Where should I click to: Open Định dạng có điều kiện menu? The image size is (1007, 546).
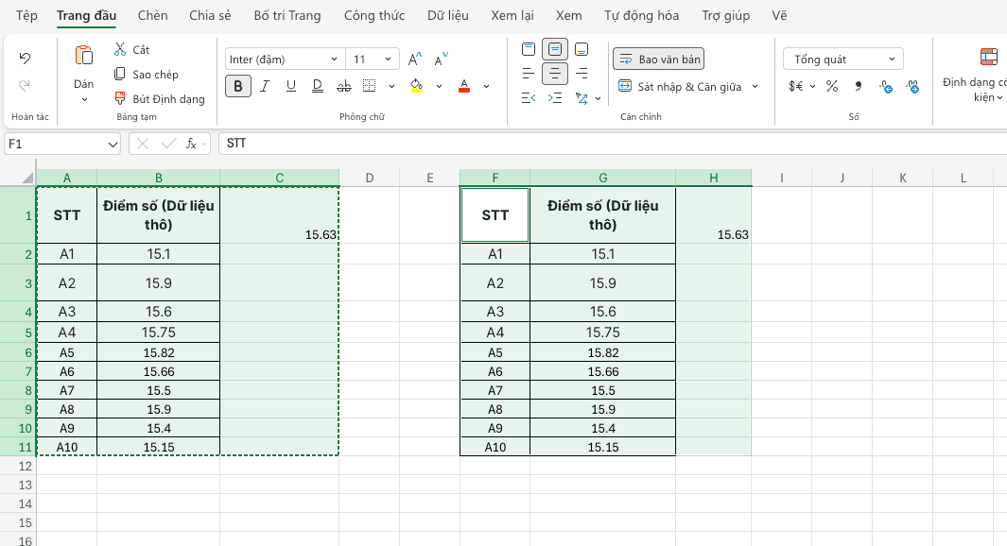[x=976, y=89]
